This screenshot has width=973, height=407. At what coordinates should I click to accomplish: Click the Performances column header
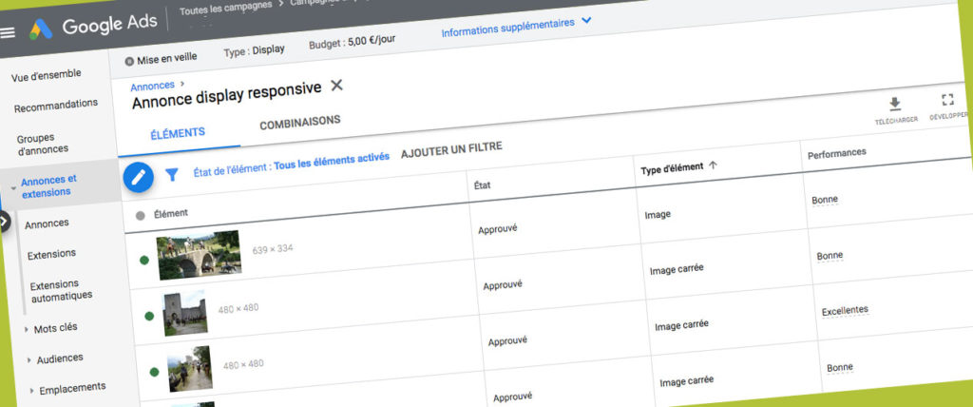pyautogui.click(x=836, y=153)
